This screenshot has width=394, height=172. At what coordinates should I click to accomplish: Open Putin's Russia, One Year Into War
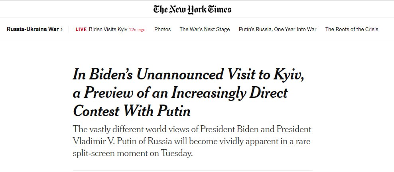pyautogui.click(x=278, y=29)
